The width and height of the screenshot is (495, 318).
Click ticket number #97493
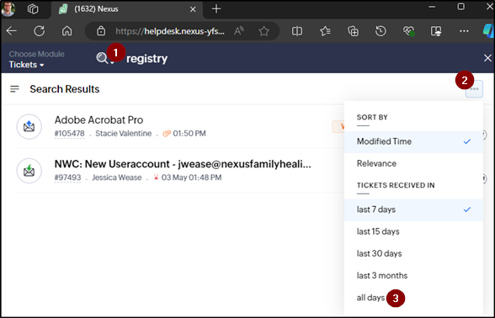pos(68,178)
